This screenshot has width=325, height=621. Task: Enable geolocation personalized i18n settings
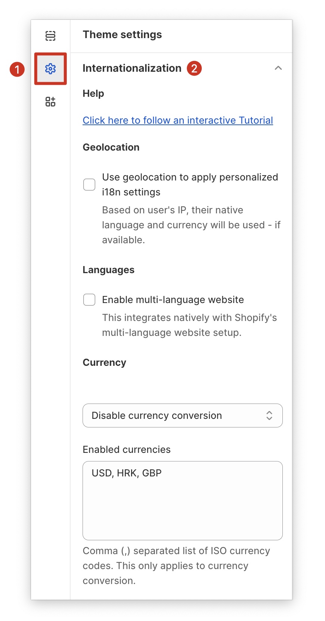point(89,184)
